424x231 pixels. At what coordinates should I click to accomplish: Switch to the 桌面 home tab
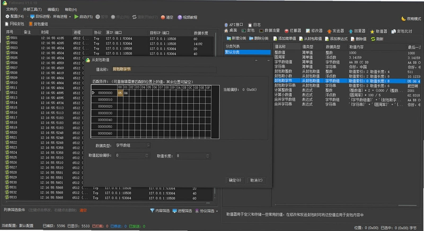231,31
